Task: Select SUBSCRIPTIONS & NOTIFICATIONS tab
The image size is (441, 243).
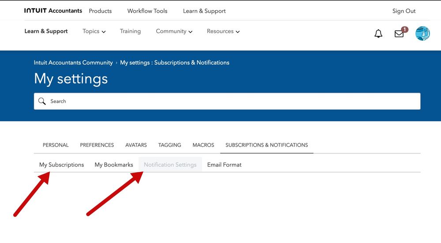Action: tap(267, 145)
